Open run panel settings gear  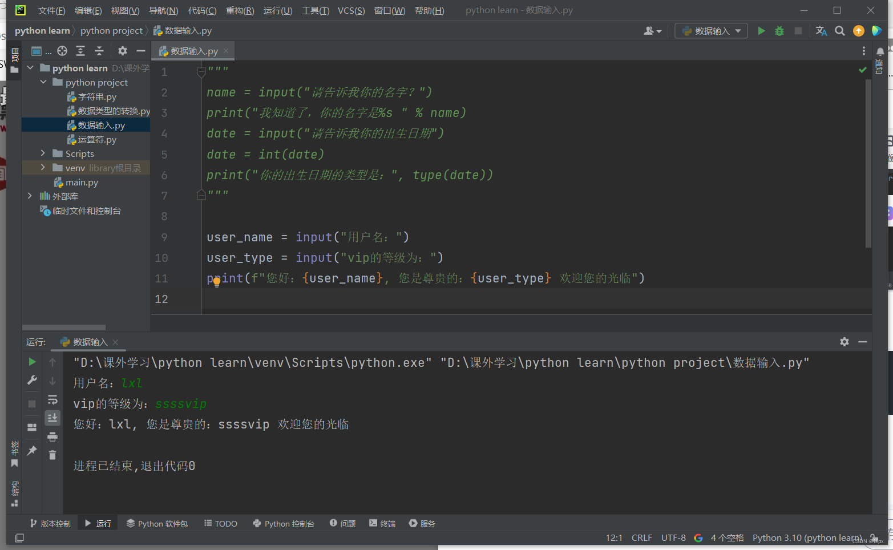click(x=844, y=342)
